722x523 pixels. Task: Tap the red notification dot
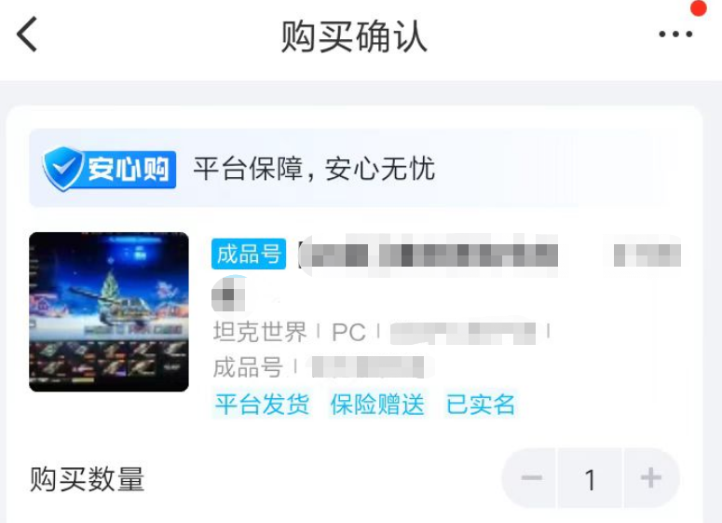[x=699, y=7]
